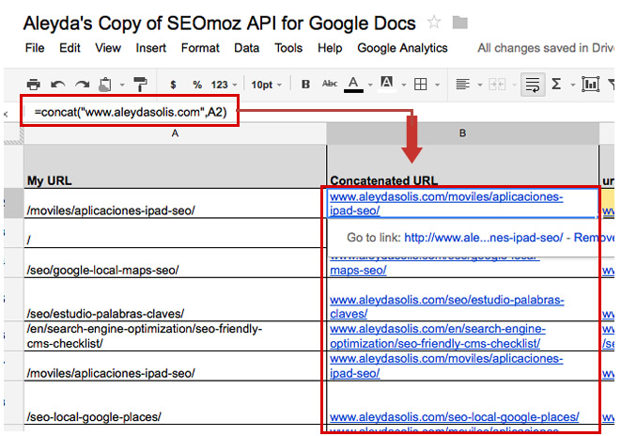The width and height of the screenshot is (621, 436).
Task: Open the Data menu
Action: coord(246,48)
